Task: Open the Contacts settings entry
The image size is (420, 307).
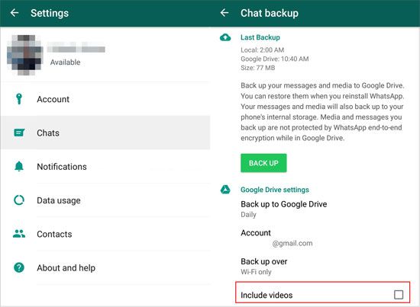Action: click(105, 234)
